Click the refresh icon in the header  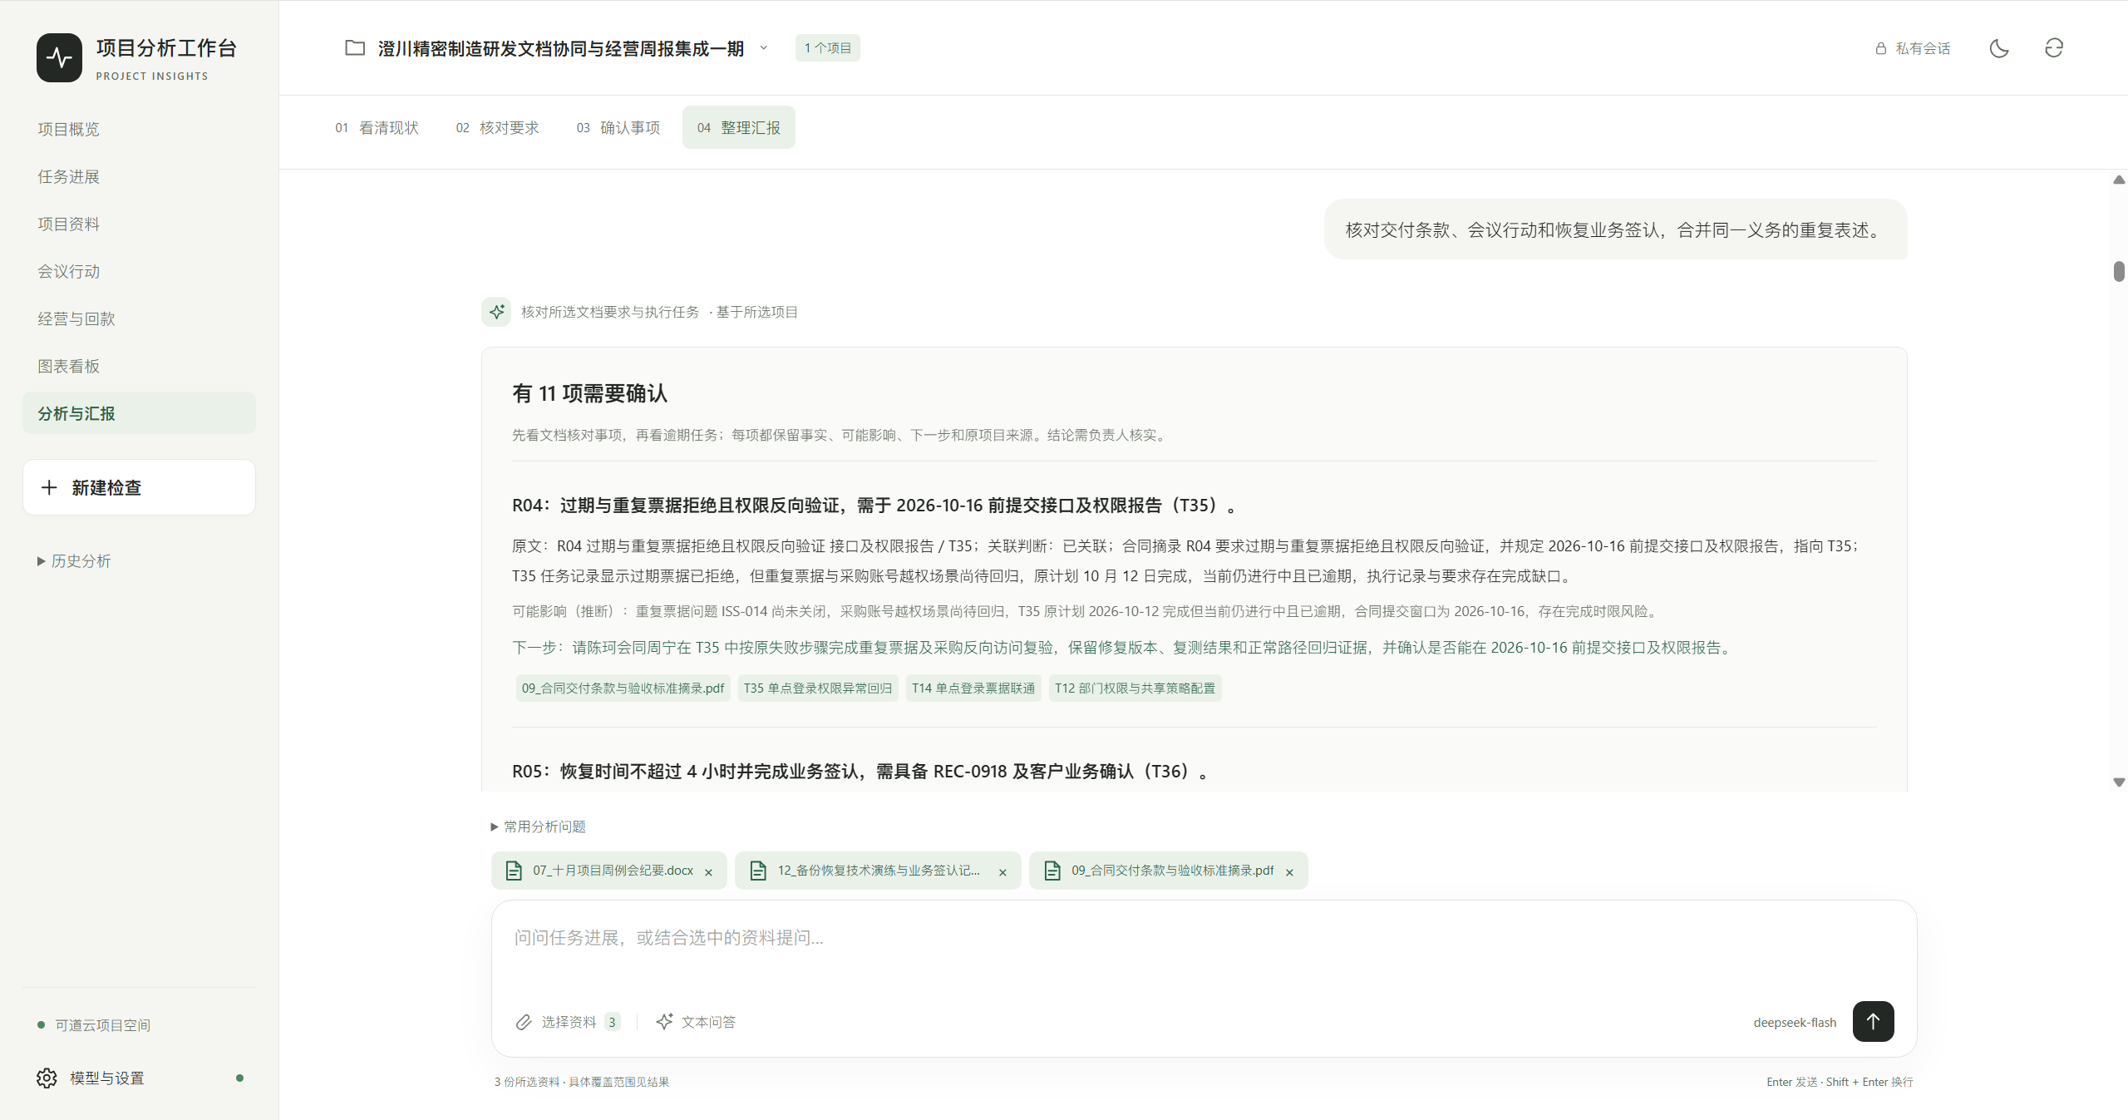coord(2054,48)
